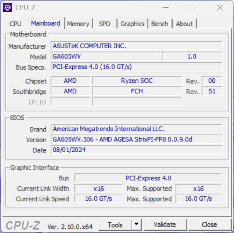This screenshot has height=233, width=234.
Task: Click the Ver. 2.10.0.x64 version text
Action: 70,227
